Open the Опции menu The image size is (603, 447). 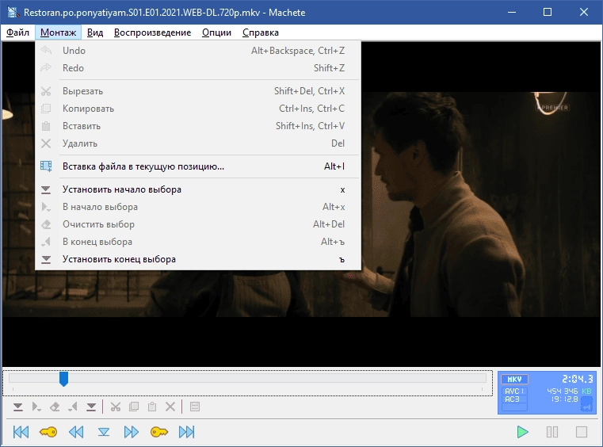[x=216, y=32]
